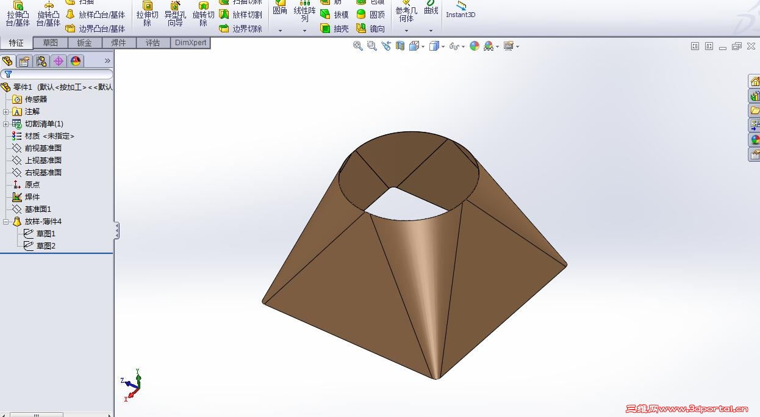The width and height of the screenshot is (760, 417).
Task: Open dropdown under 曲线 curves
Action: click(x=431, y=31)
